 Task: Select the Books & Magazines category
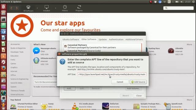(x=18, y=48)
